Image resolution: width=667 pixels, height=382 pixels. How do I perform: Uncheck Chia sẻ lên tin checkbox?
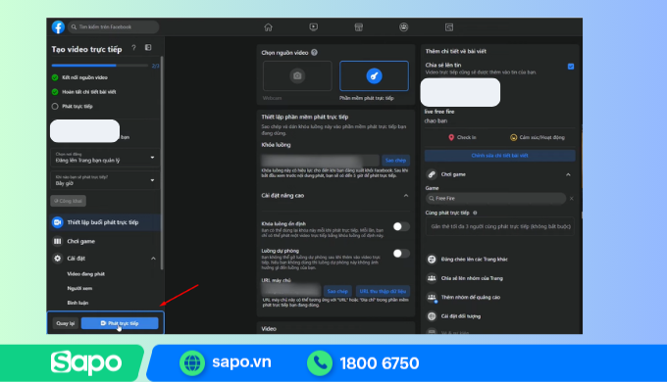click(571, 67)
